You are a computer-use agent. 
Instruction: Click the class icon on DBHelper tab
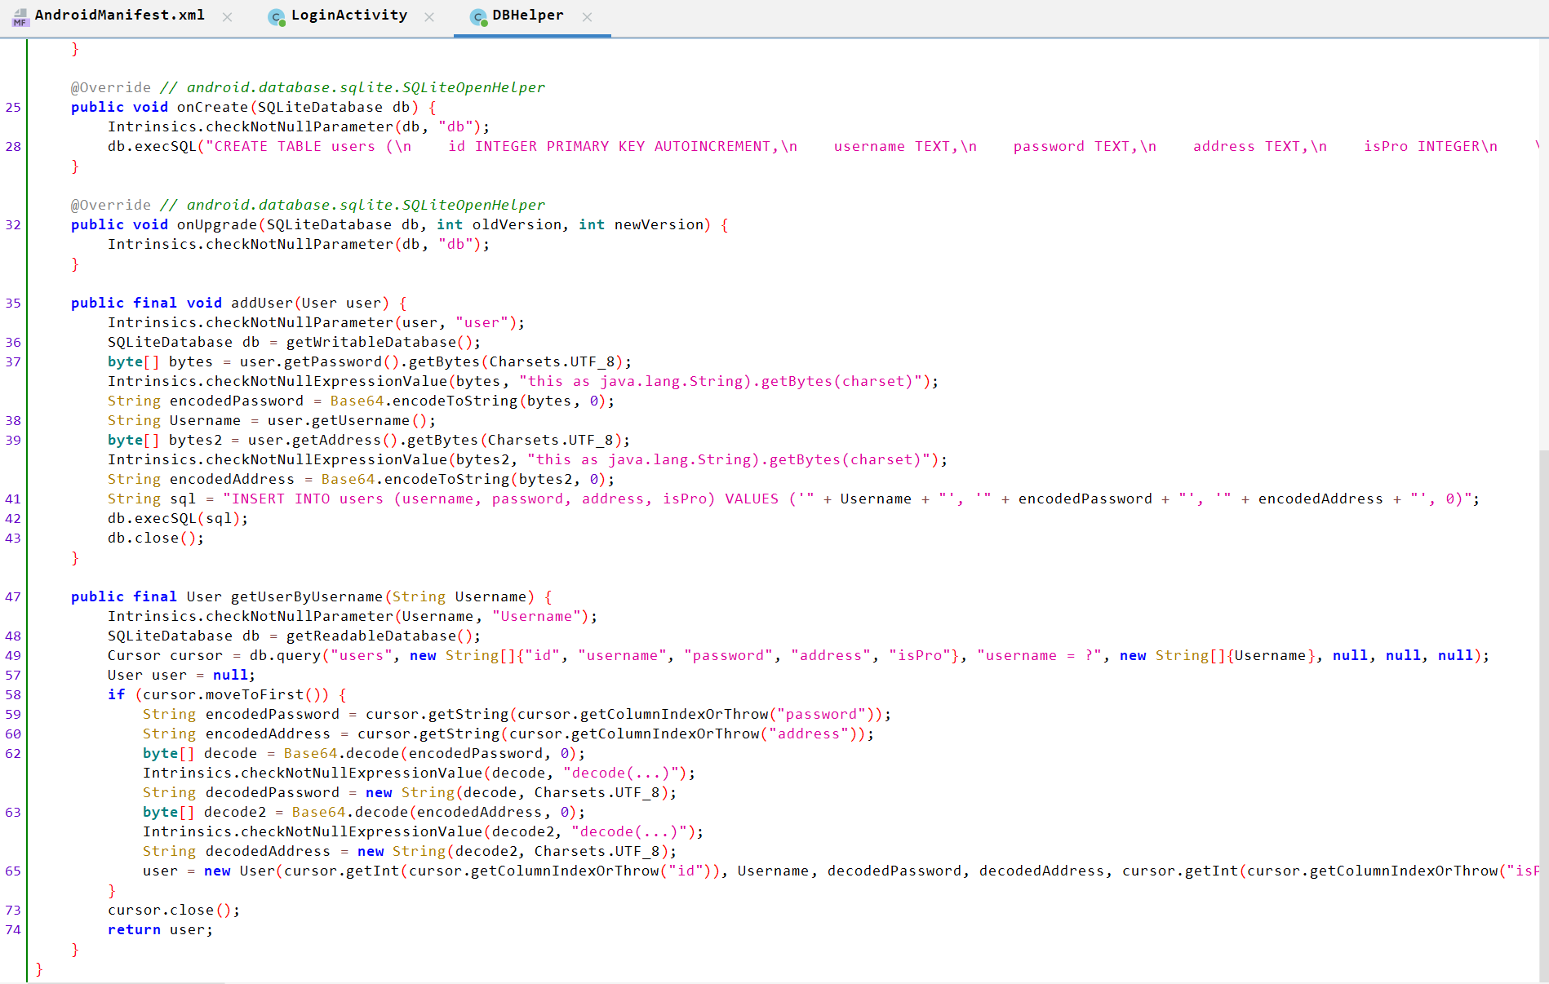pos(478,17)
